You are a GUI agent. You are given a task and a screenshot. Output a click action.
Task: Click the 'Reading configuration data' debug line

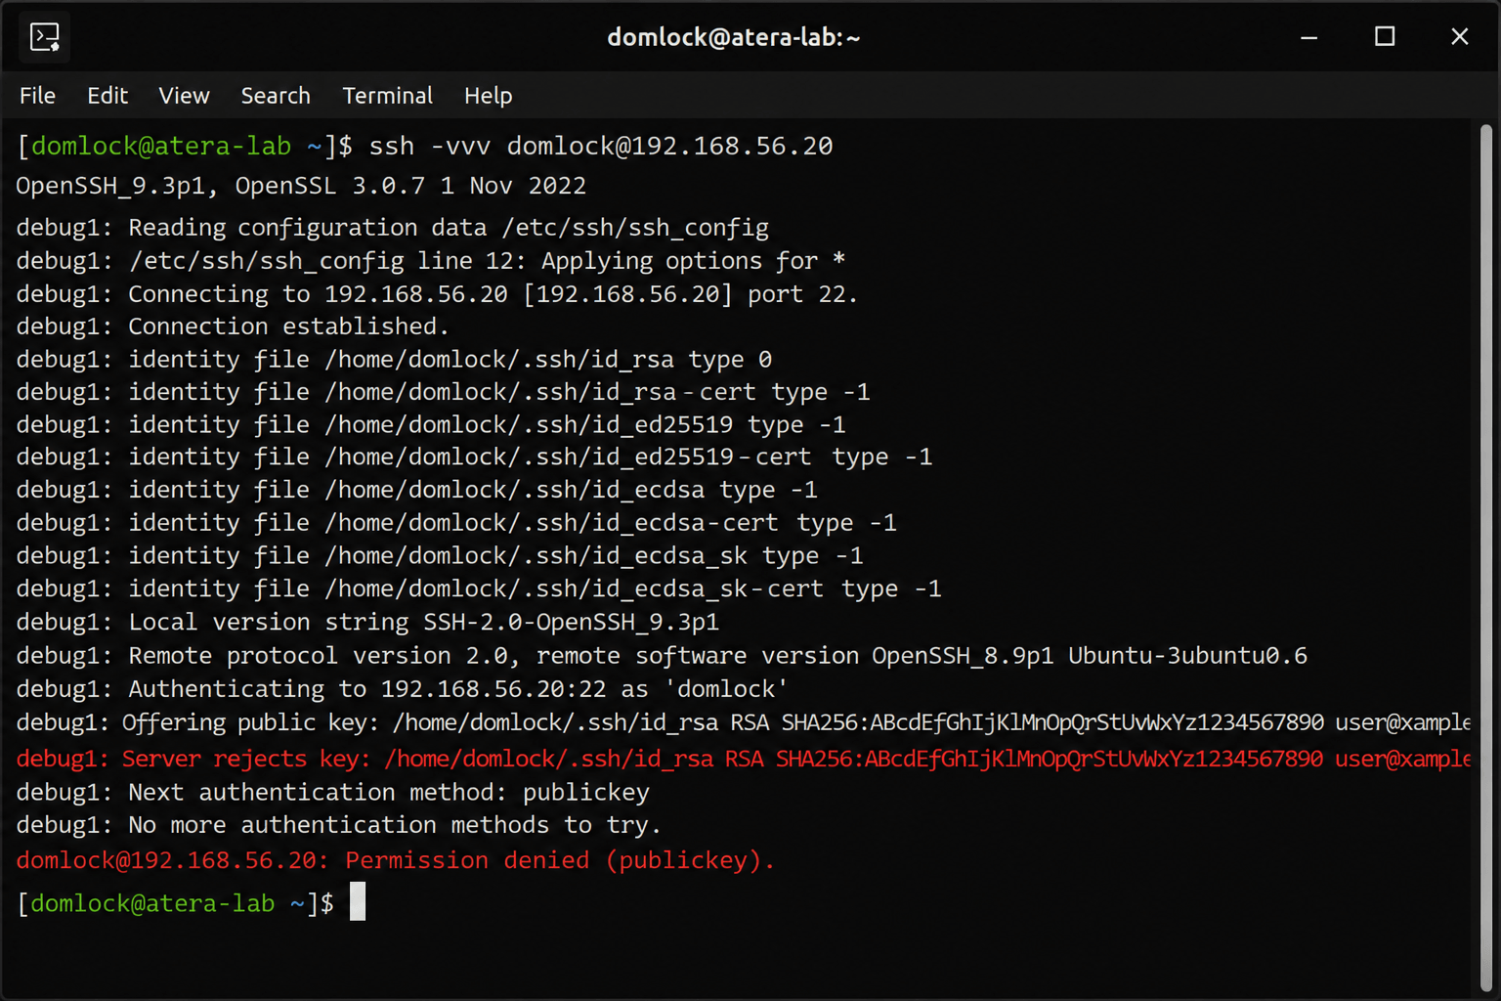(393, 228)
